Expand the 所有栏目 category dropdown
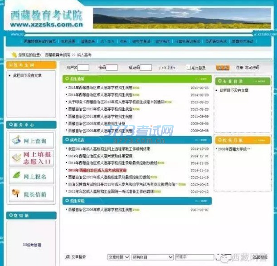Screen dimensions: 277x266 [152, 257]
